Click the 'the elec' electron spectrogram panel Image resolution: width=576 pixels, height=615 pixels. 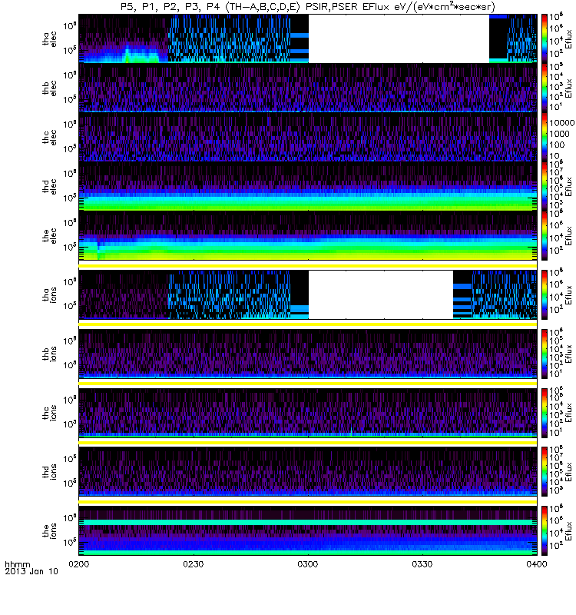click(308, 236)
